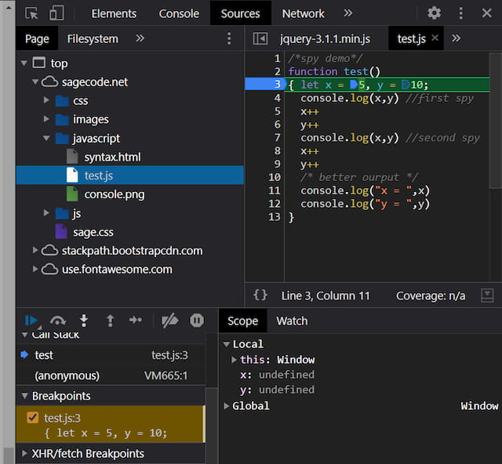This screenshot has width=502, height=464.
Task: Toggle the device toolbar icon
Action: point(56,13)
